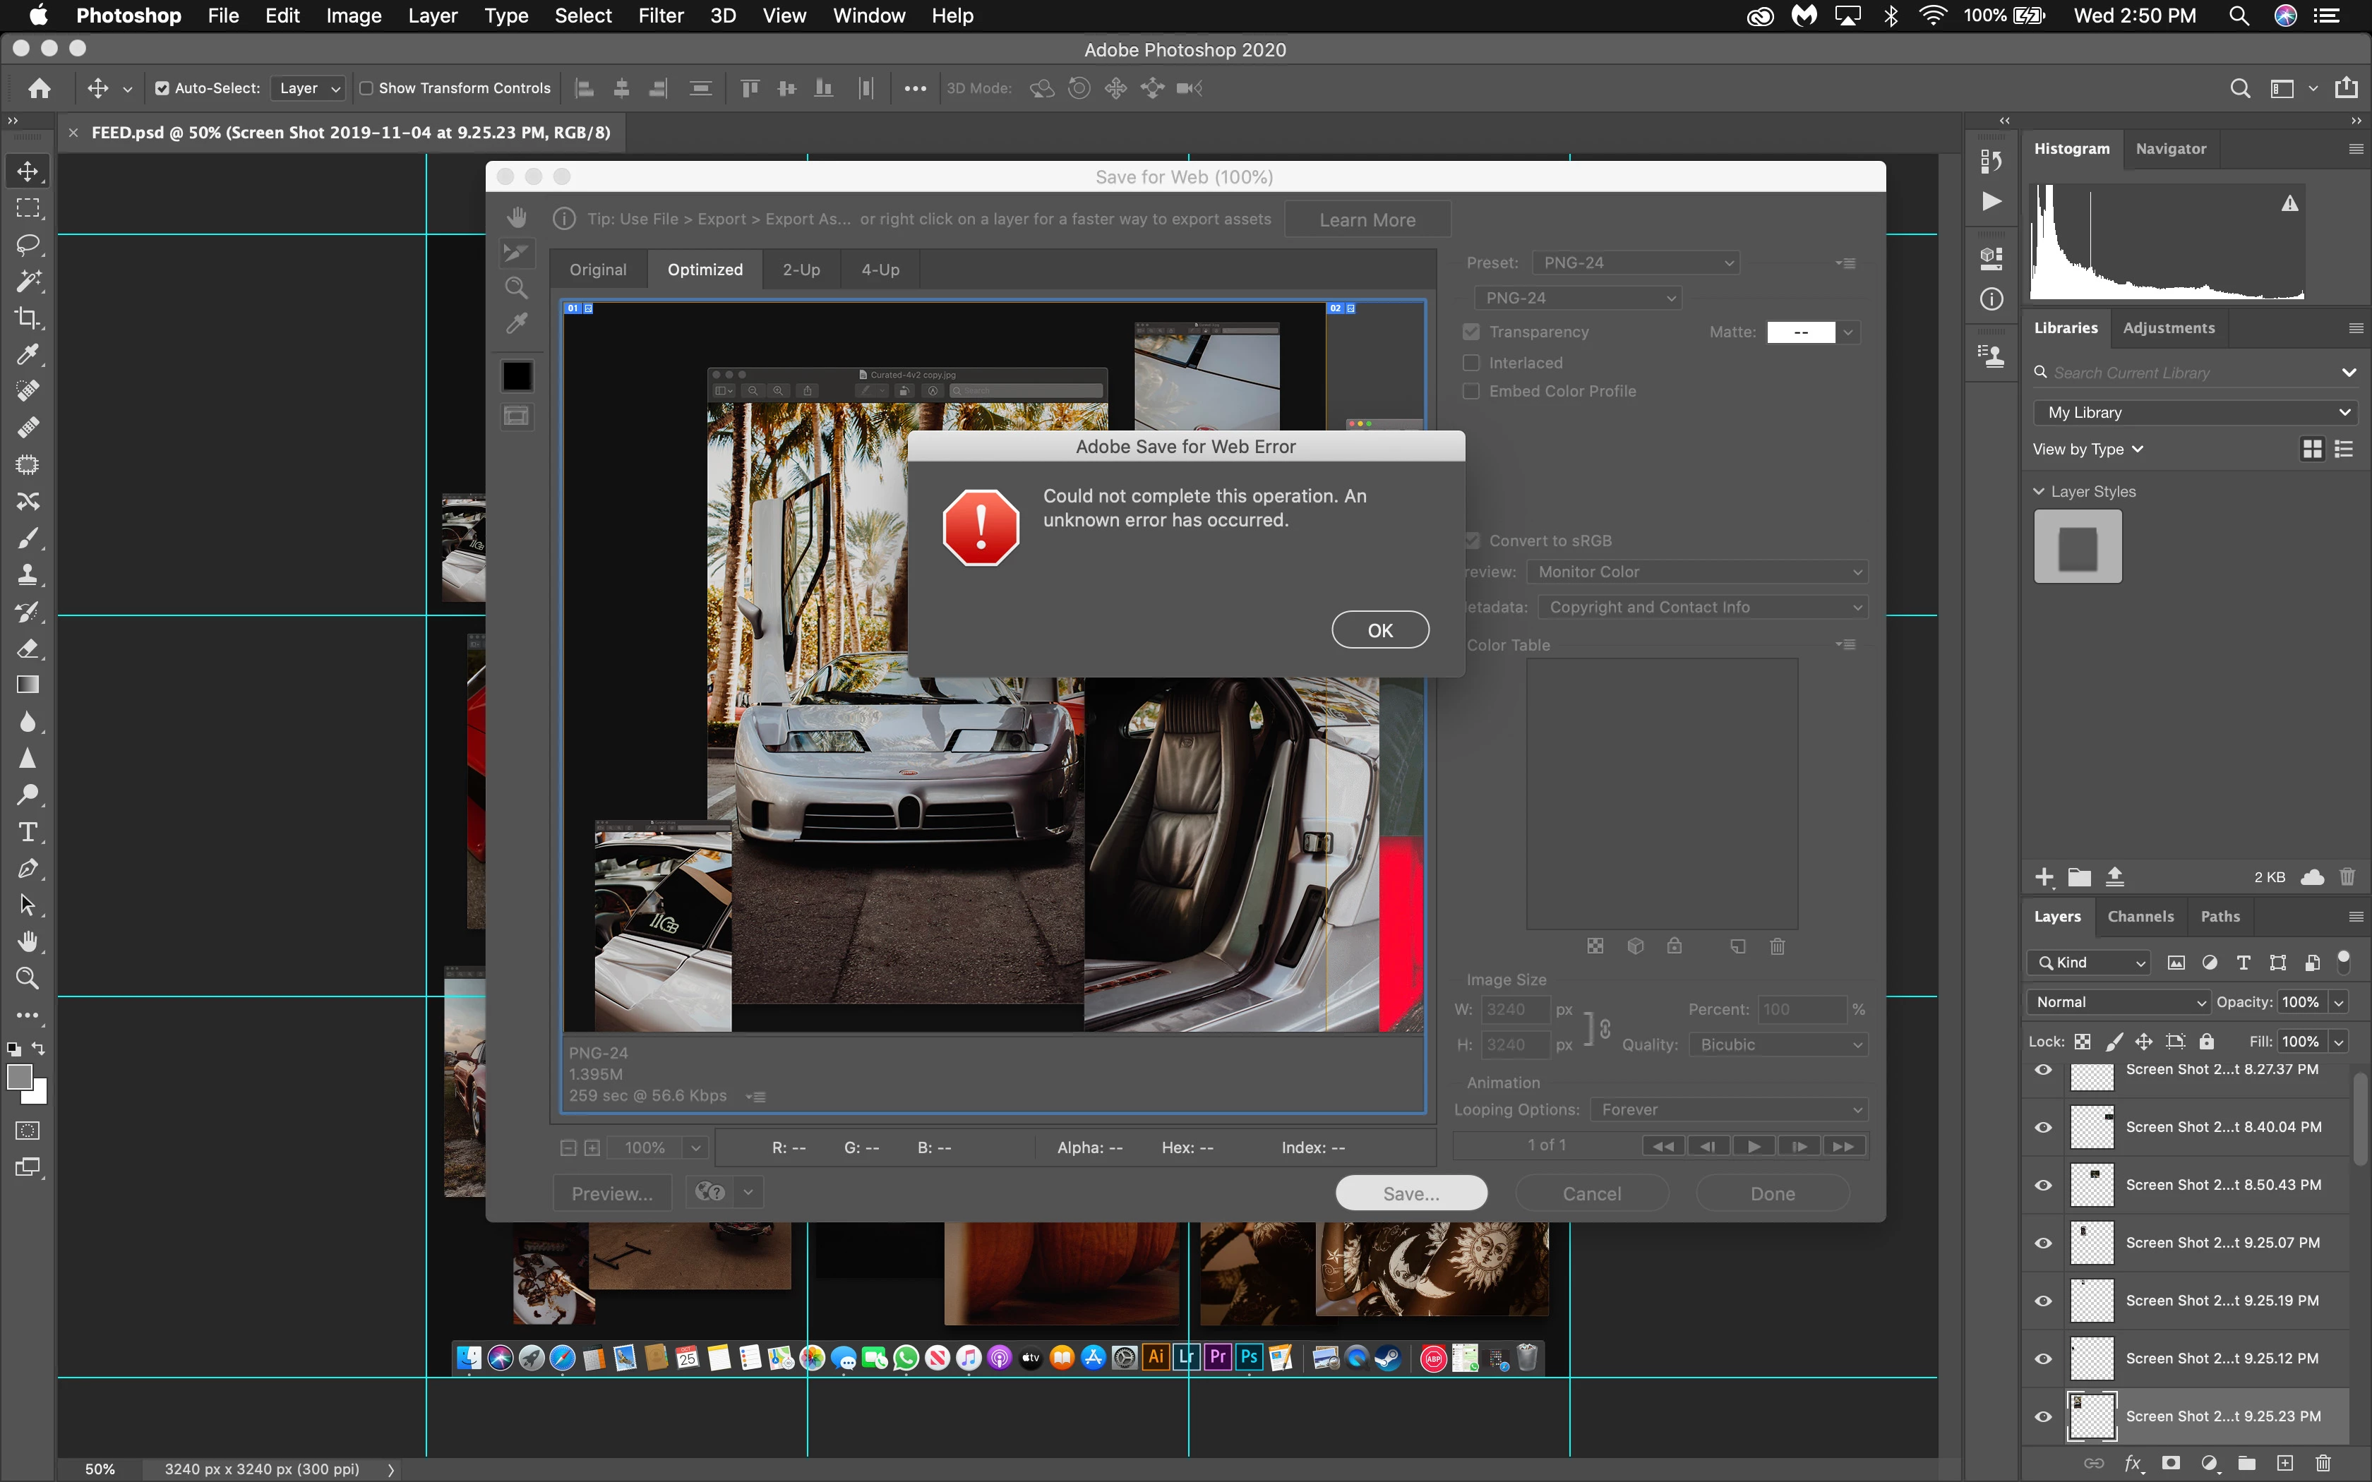Image resolution: width=2372 pixels, height=1482 pixels.
Task: Collapse the Layer Styles section
Action: (2039, 491)
